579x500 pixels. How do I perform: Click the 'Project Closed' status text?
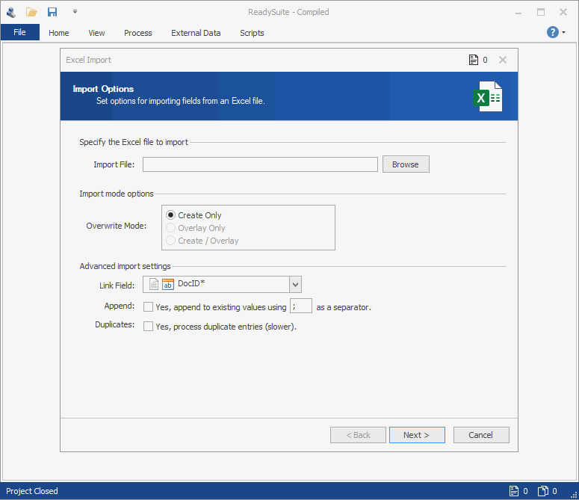32,491
